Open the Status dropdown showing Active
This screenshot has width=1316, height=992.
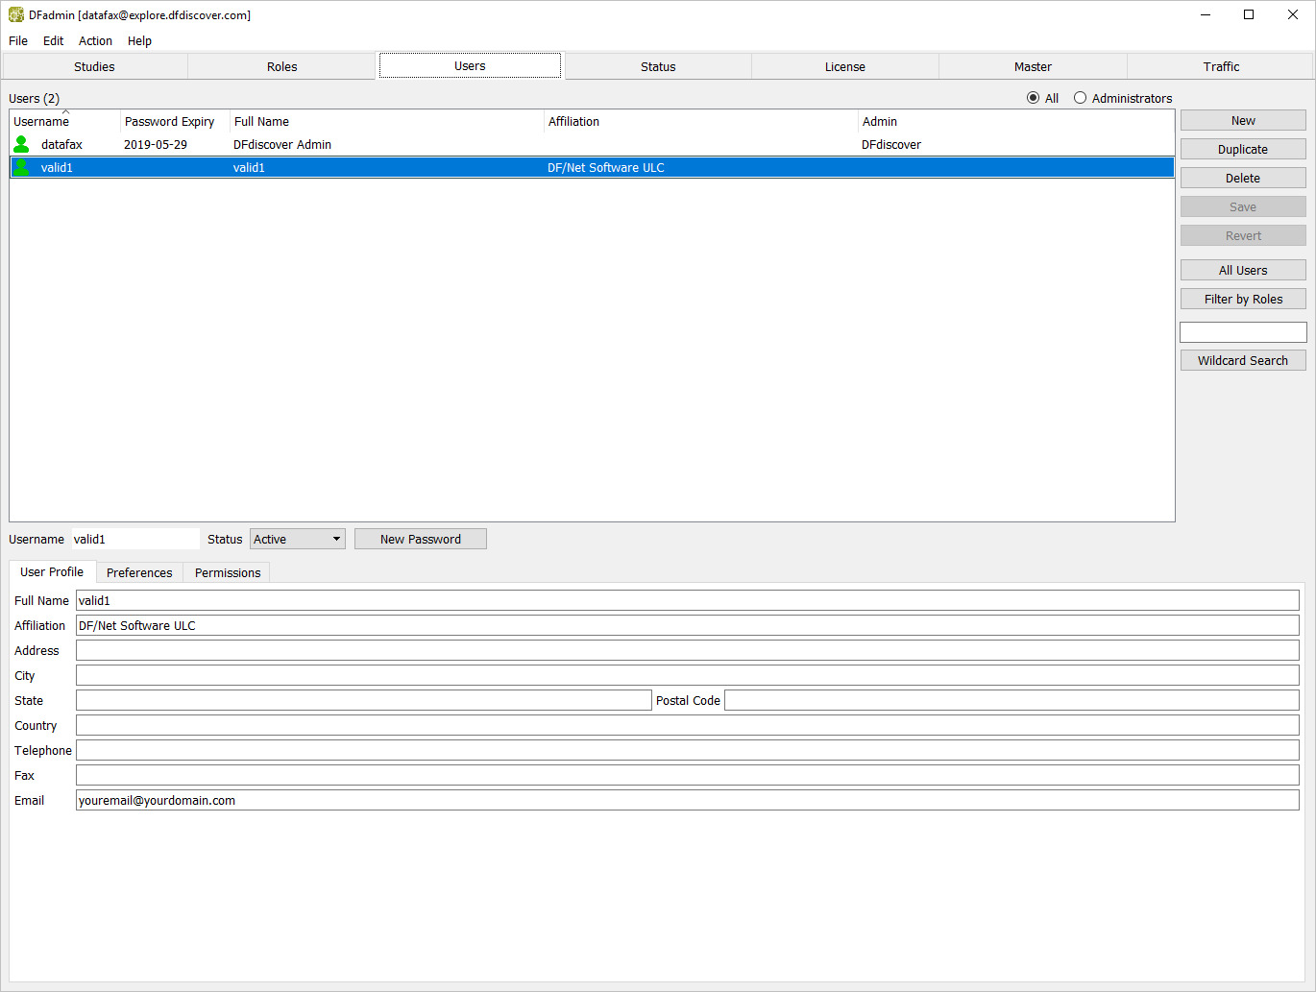(298, 539)
